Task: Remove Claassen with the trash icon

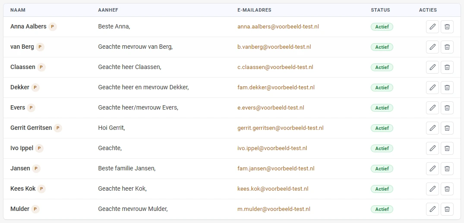Action: coord(447,67)
